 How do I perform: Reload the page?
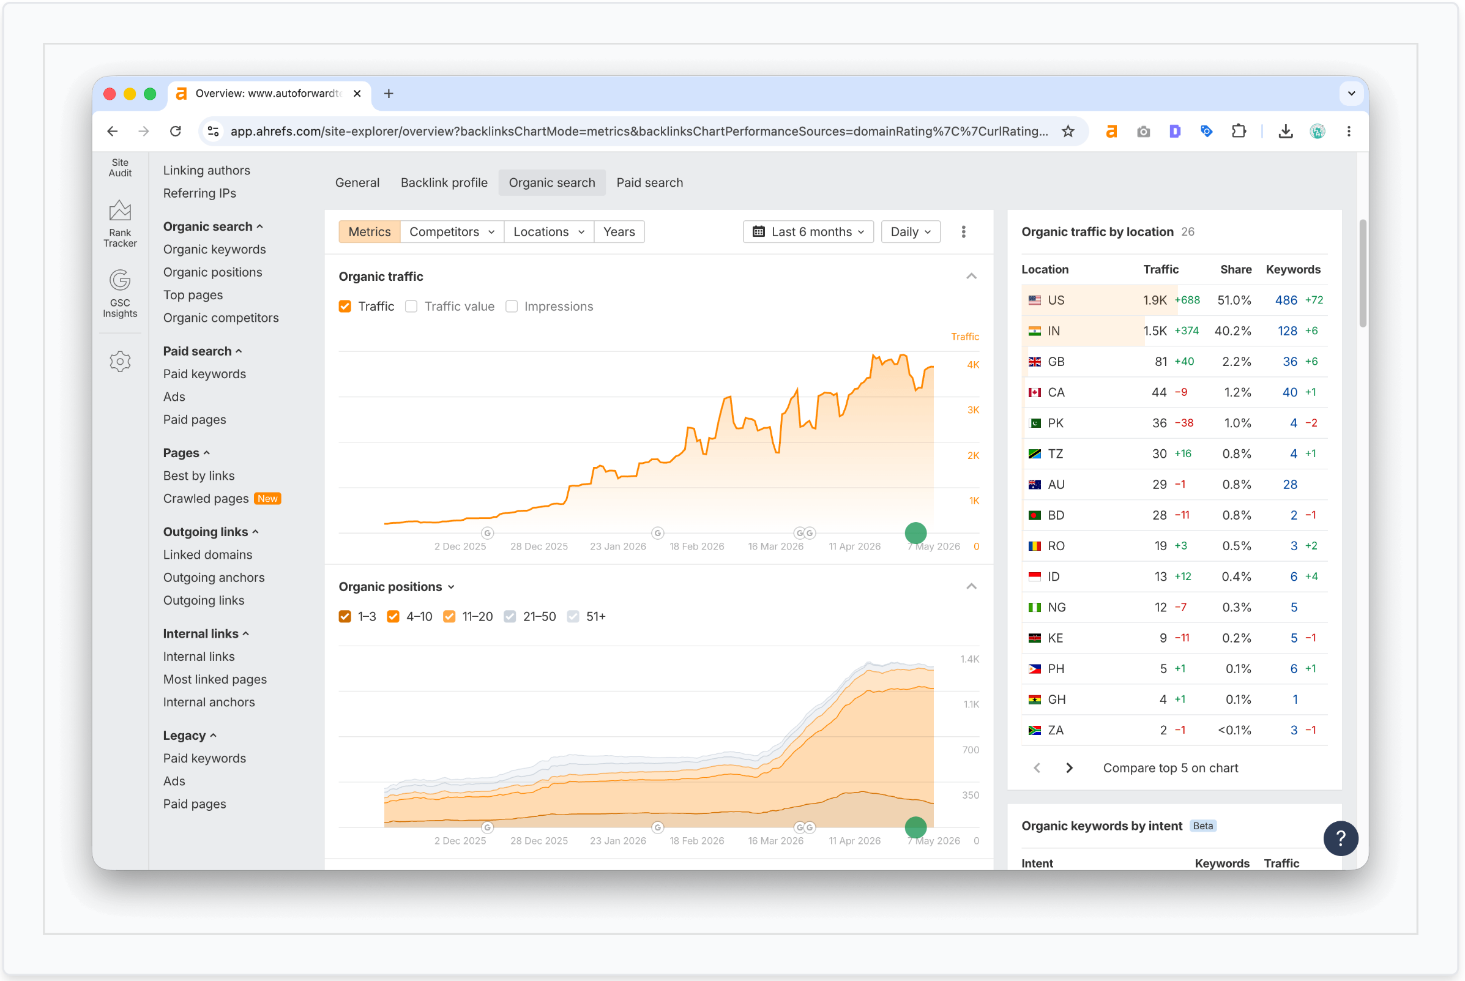point(176,132)
